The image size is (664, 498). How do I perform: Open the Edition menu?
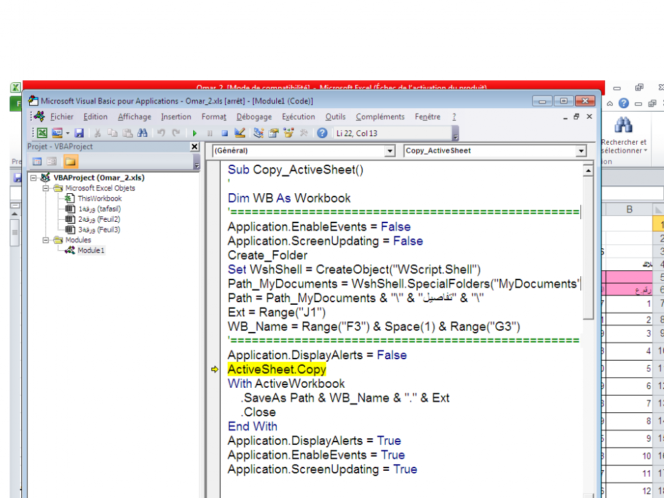[95, 117]
